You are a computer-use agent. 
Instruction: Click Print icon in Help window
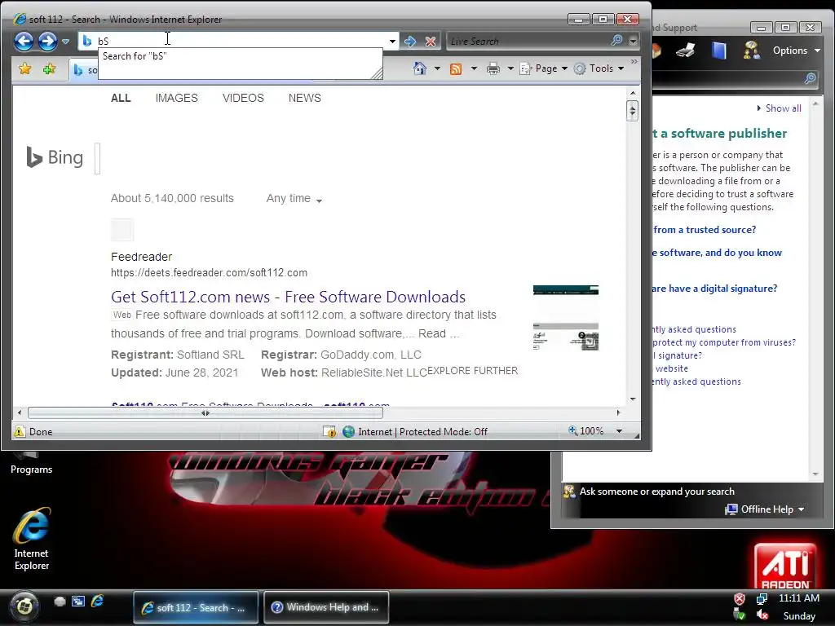tap(686, 51)
